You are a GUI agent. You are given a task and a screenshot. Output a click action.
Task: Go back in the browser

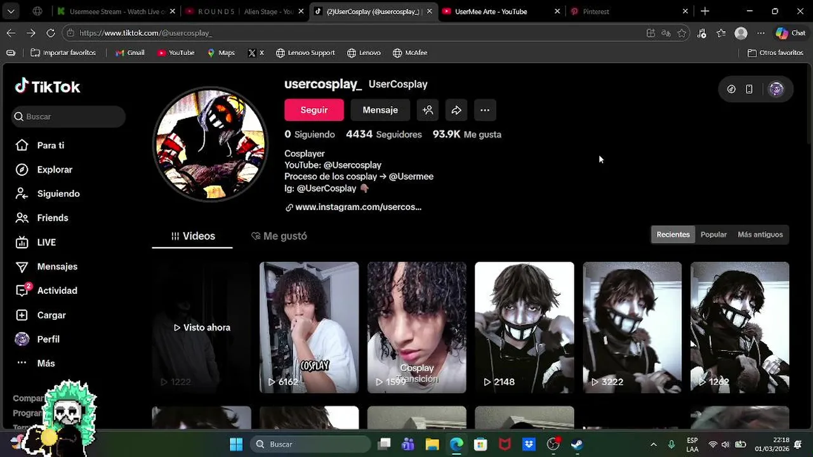tap(11, 33)
